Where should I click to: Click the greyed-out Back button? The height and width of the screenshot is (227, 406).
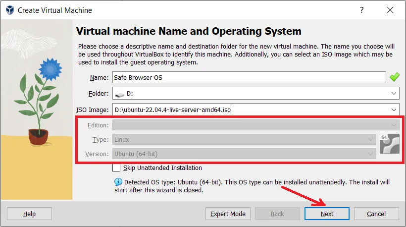pyautogui.click(x=277, y=214)
